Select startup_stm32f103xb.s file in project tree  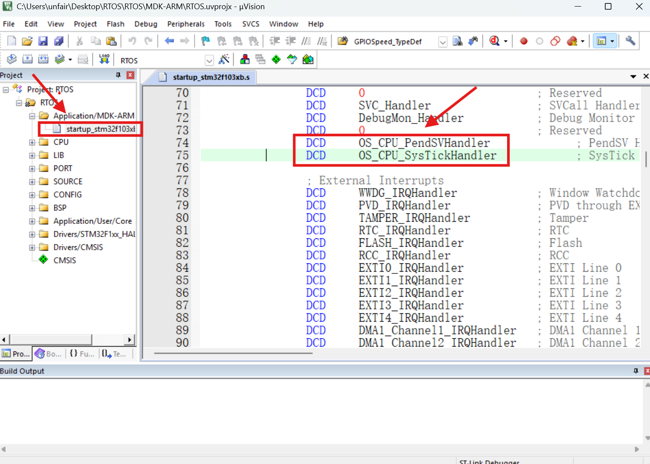(x=100, y=129)
